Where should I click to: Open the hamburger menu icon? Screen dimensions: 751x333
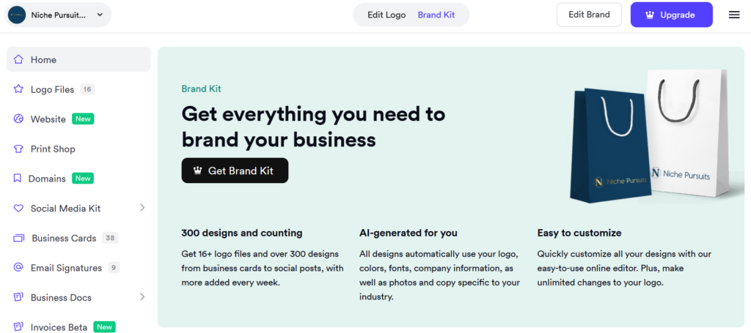click(x=733, y=15)
